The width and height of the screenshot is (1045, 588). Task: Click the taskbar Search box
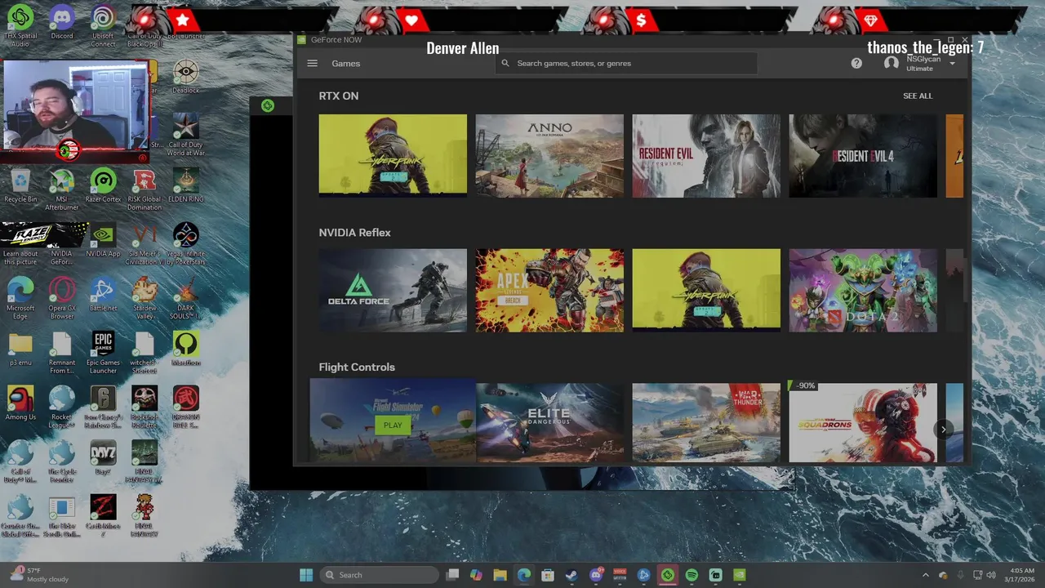[380, 575]
